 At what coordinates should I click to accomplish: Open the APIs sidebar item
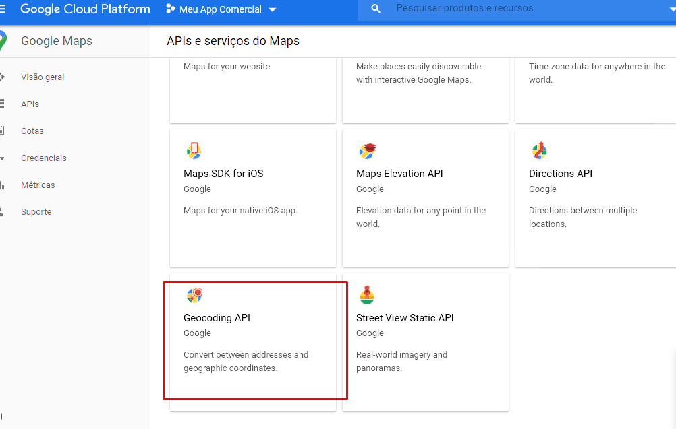click(30, 104)
